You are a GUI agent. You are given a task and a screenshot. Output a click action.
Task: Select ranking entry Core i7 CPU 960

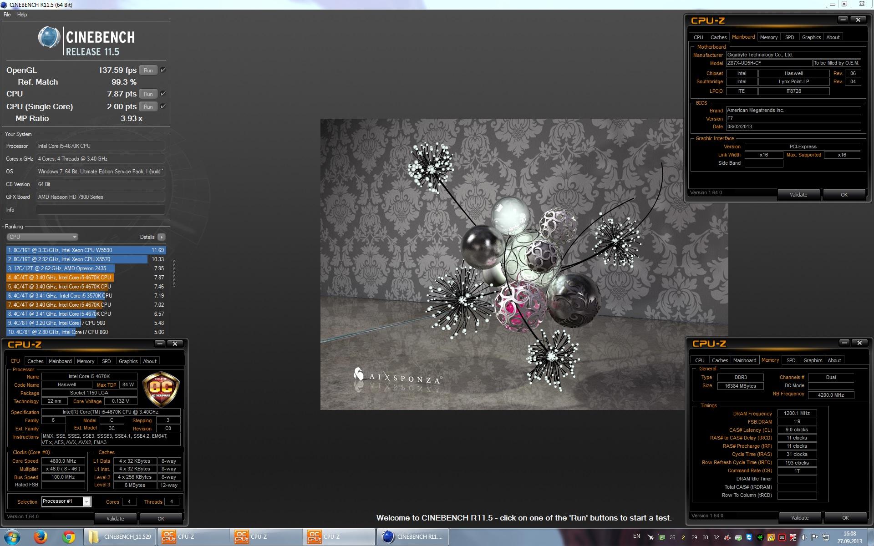(86, 323)
